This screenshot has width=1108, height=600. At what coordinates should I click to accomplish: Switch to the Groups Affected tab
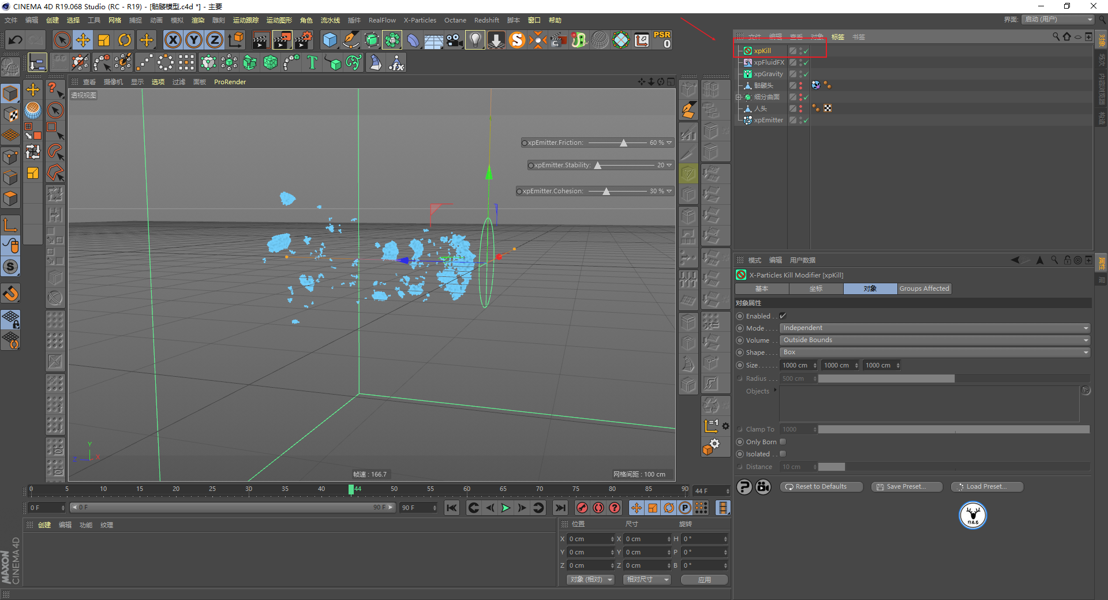[924, 288]
